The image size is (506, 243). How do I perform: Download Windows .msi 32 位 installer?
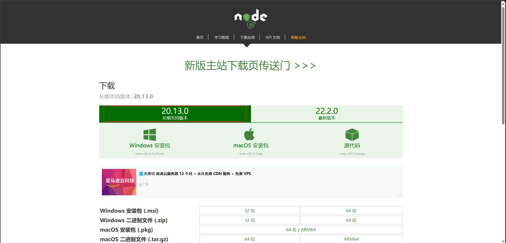click(x=250, y=211)
